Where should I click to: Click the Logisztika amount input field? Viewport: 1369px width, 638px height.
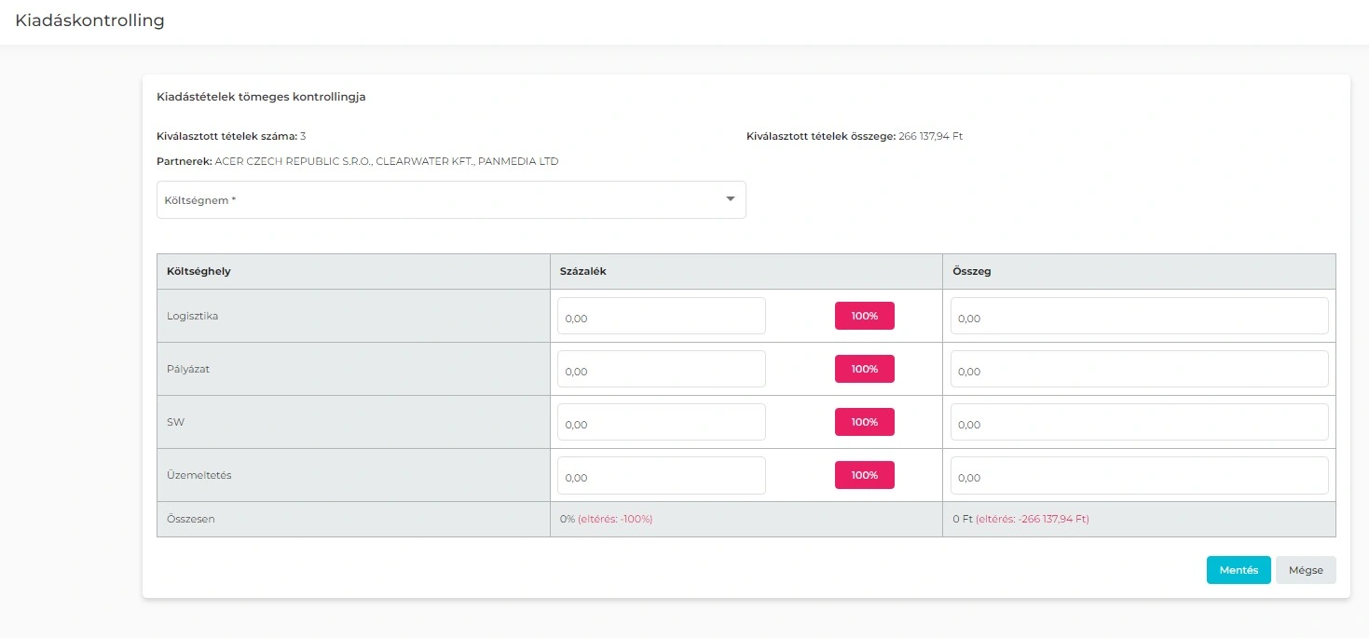tap(1139, 317)
